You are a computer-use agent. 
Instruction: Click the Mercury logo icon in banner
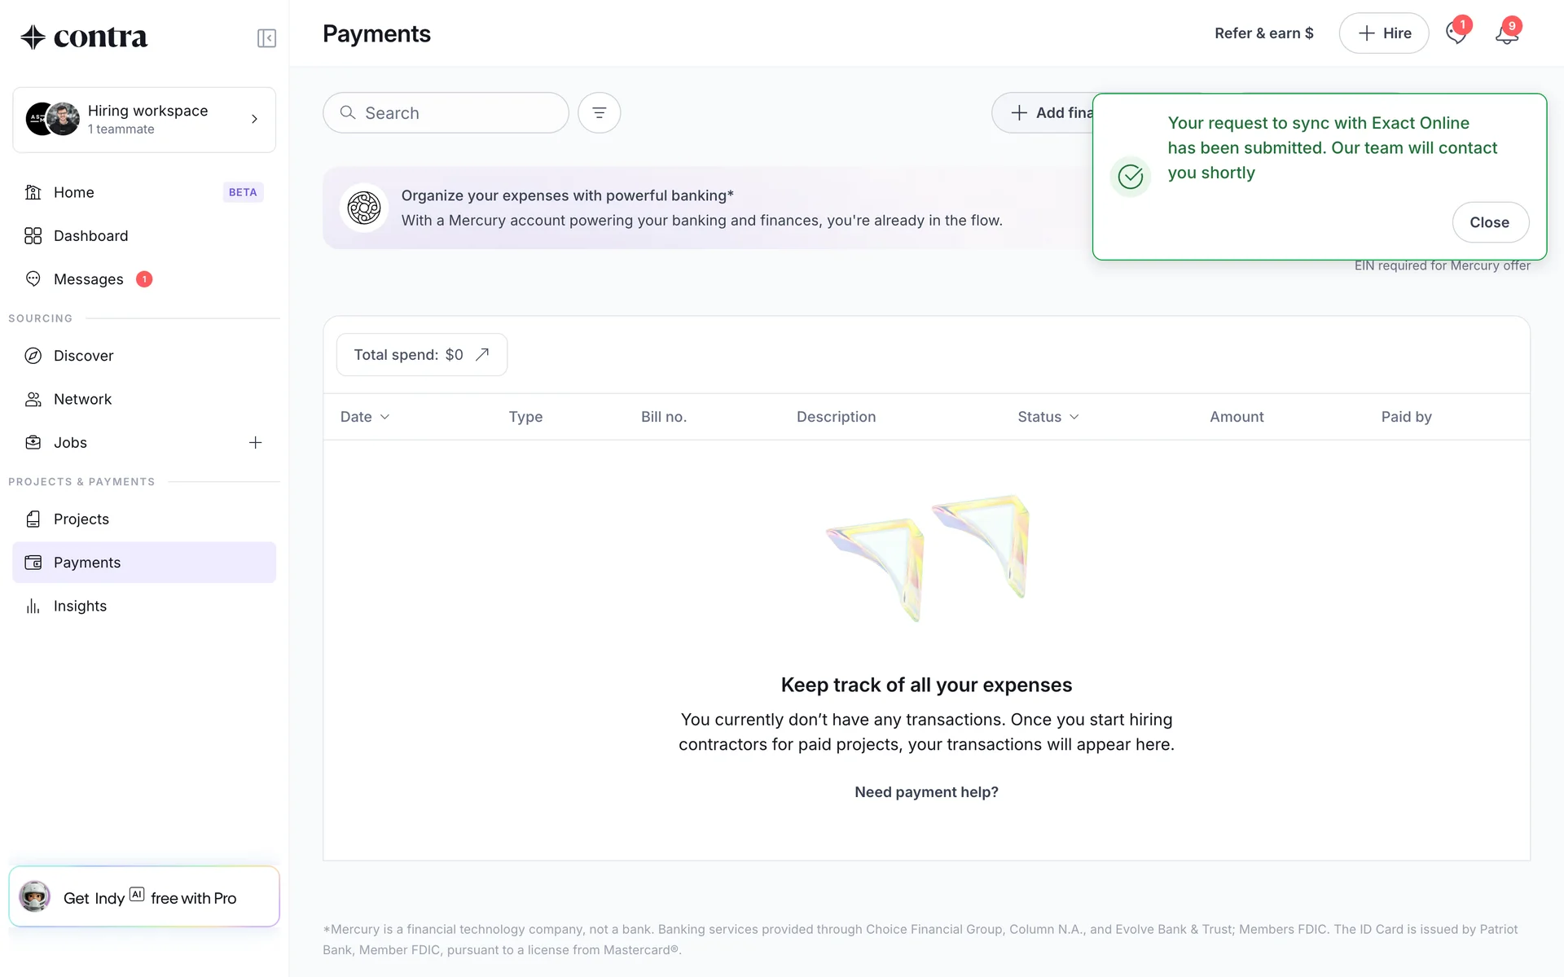pyautogui.click(x=363, y=208)
